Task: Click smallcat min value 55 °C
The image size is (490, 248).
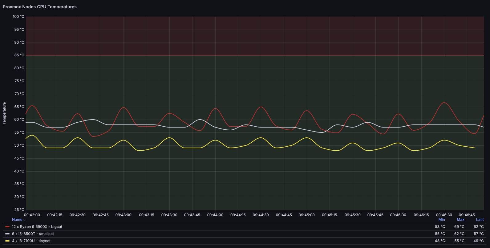Action: click(440, 234)
